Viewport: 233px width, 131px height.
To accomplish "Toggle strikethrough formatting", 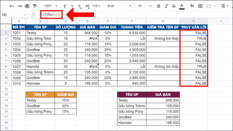I will click(x=174, y=6).
